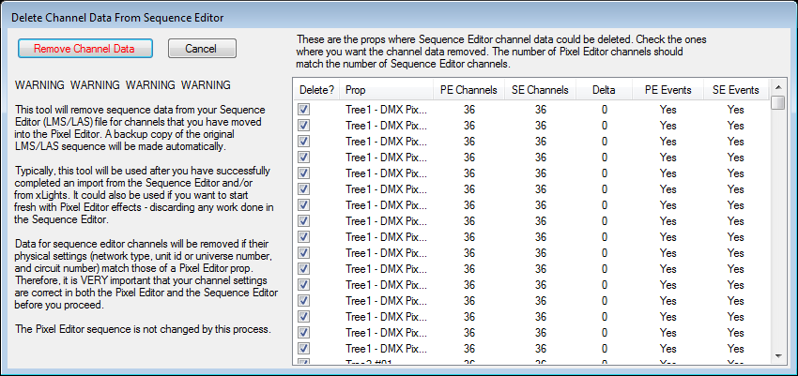Uncheck Delete checkbox in first Tree1 row
This screenshot has width=798, height=376.
coord(304,110)
